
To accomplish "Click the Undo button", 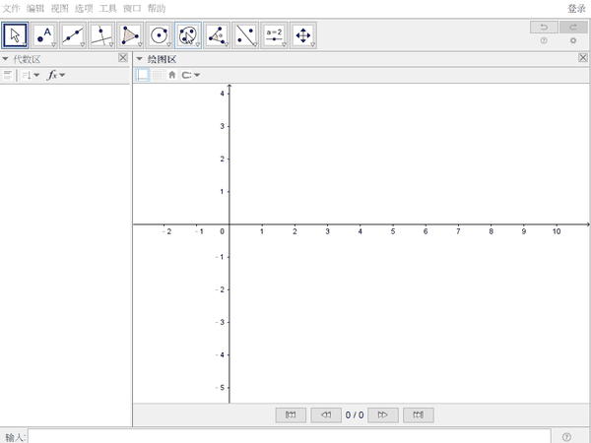I will click(544, 28).
